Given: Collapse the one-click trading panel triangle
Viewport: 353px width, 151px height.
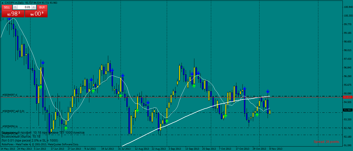Looking at the screenshot, I should pos(2,3).
